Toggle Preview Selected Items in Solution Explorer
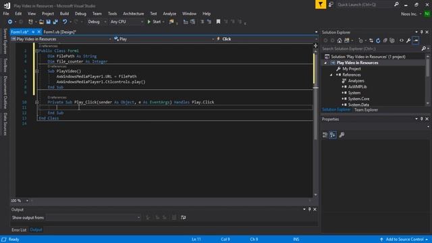This screenshot has width=432, height=243. click(416, 40)
